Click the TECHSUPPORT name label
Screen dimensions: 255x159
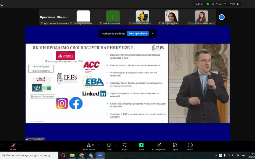[x=37, y=139]
